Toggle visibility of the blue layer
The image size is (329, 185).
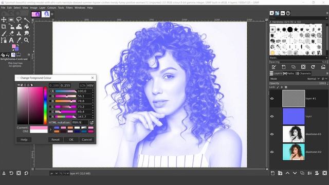(272, 117)
